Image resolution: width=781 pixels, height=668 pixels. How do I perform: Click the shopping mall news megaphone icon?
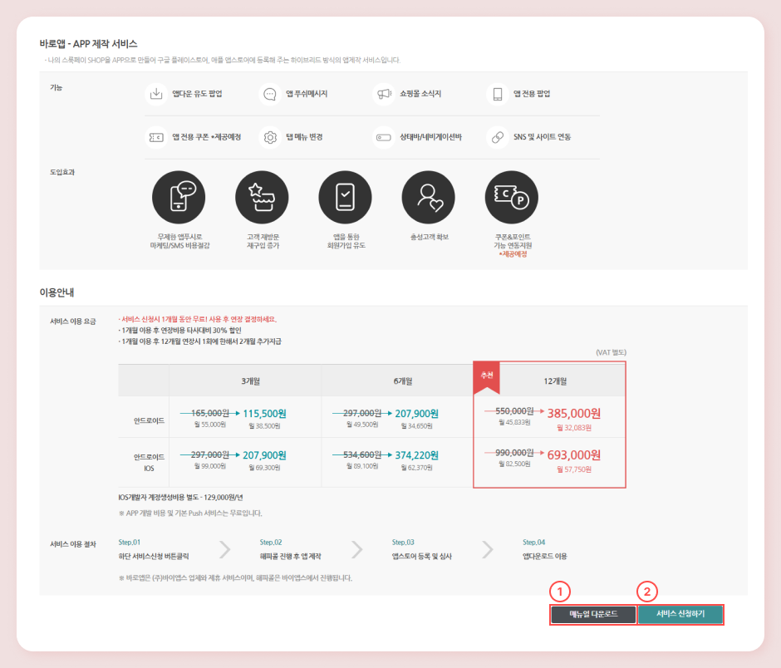pyautogui.click(x=383, y=94)
